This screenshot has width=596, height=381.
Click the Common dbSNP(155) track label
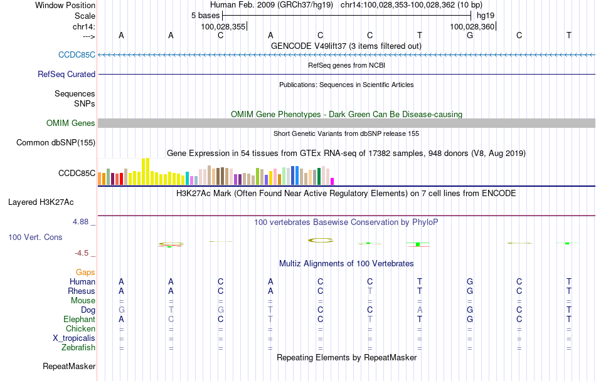tap(56, 142)
